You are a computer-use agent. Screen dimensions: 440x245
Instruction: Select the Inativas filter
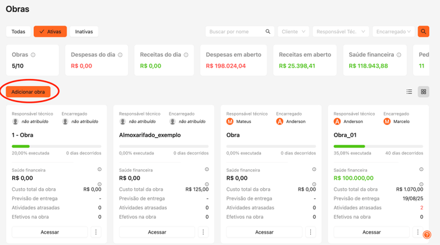click(x=84, y=32)
